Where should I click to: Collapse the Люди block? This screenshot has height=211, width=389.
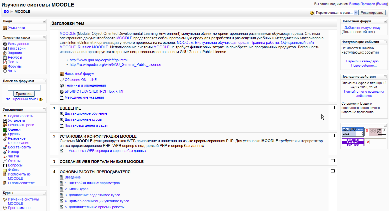(44, 22)
